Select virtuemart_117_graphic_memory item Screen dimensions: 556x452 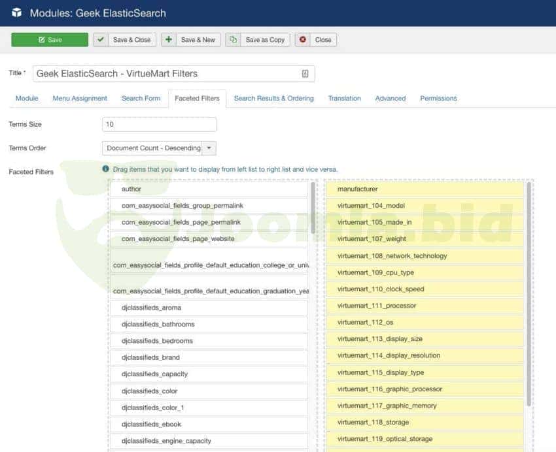tap(425, 406)
